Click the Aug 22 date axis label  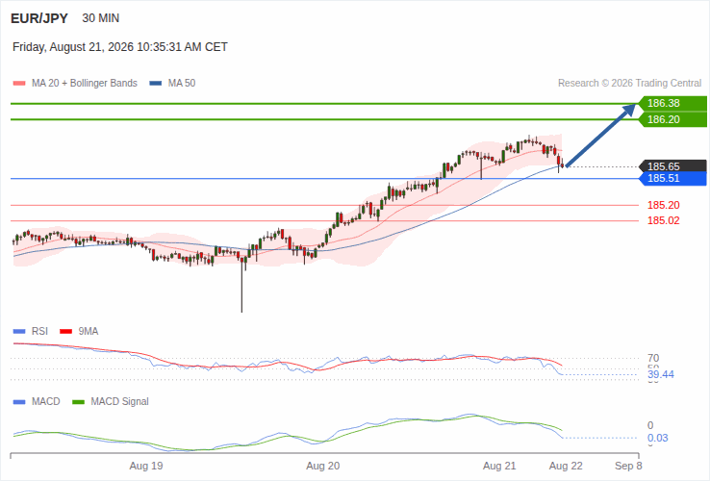click(x=566, y=466)
